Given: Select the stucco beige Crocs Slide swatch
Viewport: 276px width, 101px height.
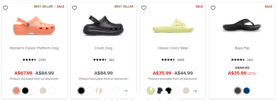Looking at the screenshot, I should pos(186,91).
